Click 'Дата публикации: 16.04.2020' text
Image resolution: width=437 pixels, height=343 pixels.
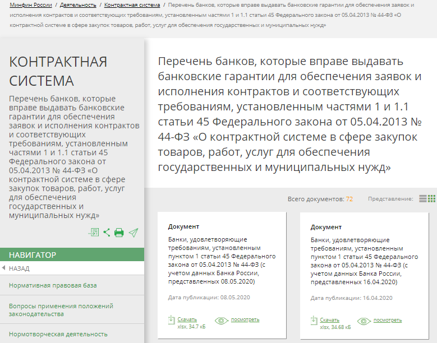[x=351, y=298]
